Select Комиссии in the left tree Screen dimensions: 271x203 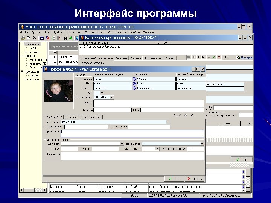(x=32, y=79)
